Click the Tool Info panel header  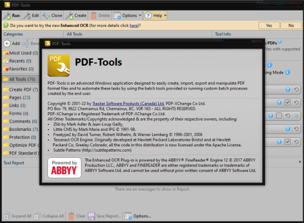(x=223, y=34)
